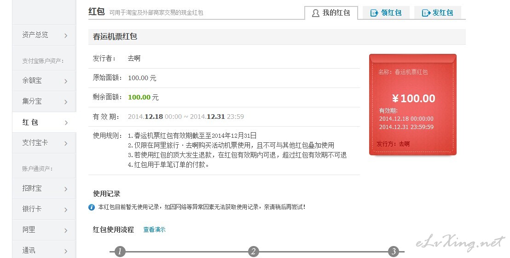This screenshot has width=510, height=258.
Task: Switch to the 发红包 tab
Action: tap(437, 13)
